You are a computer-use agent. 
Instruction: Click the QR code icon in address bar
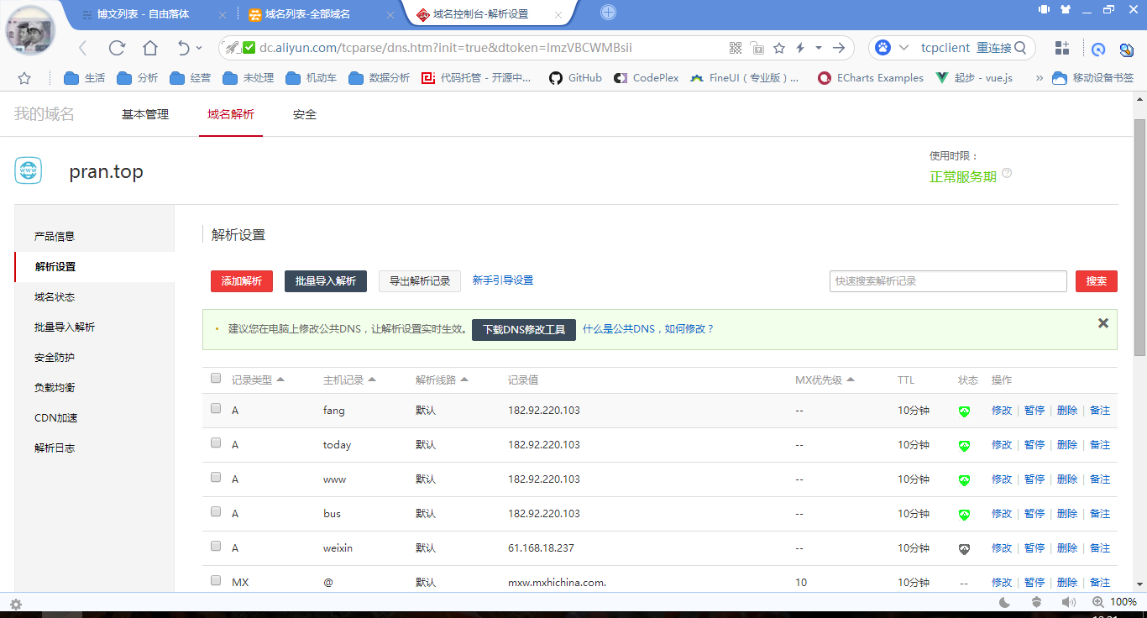click(736, 48)
